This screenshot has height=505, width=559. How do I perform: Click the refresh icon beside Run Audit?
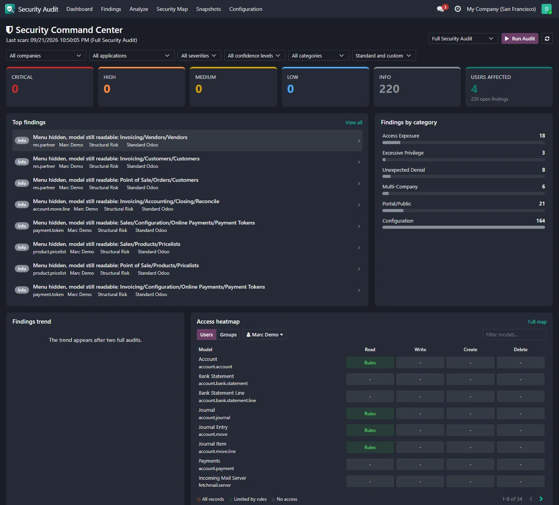(x=547, y=38)
